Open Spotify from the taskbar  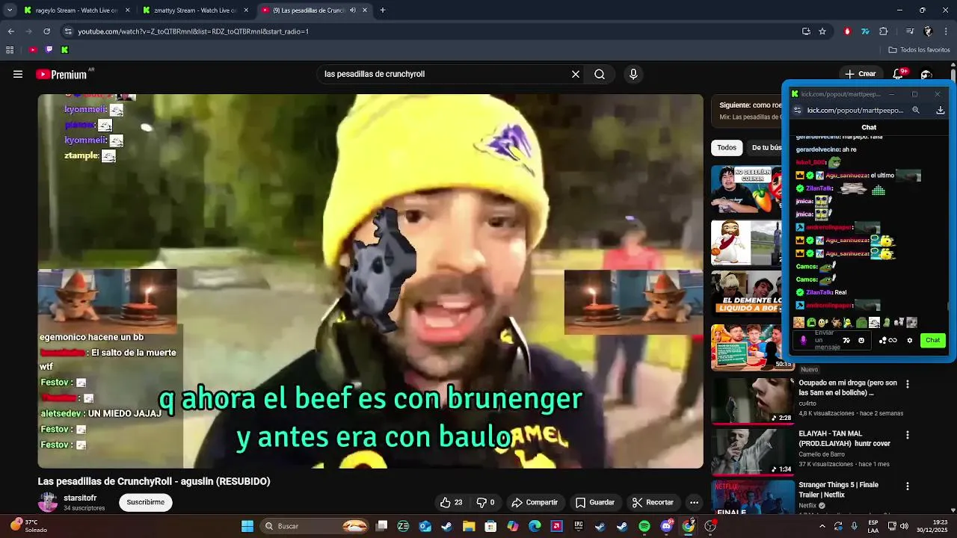(644, 526)
